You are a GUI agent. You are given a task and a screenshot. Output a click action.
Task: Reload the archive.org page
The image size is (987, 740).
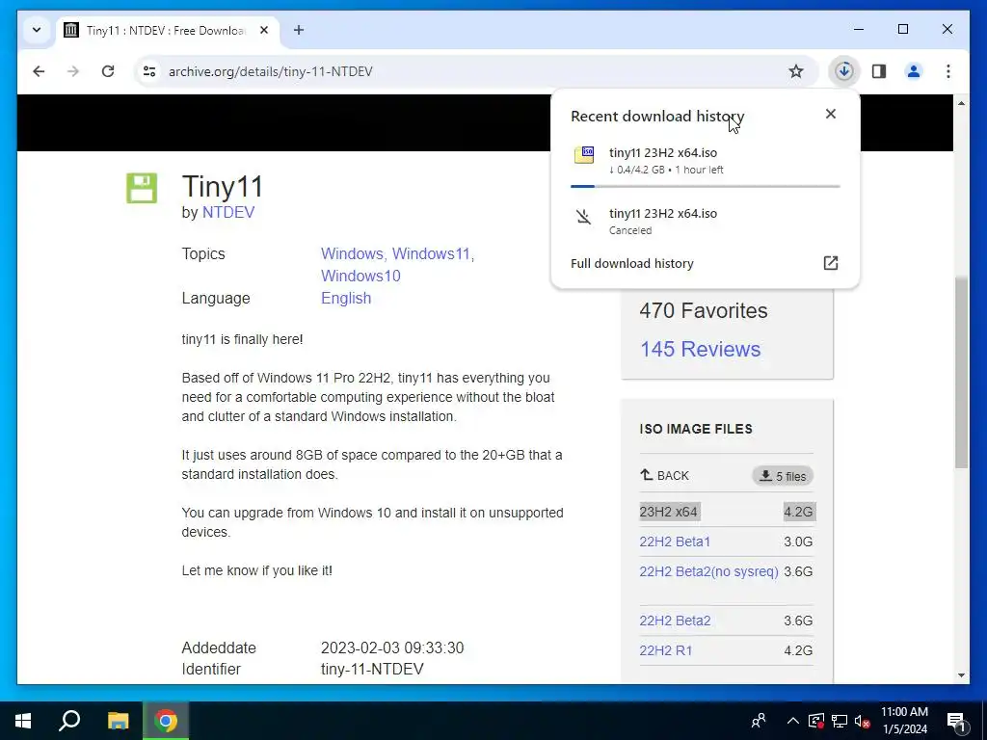[x=108, y=71]
